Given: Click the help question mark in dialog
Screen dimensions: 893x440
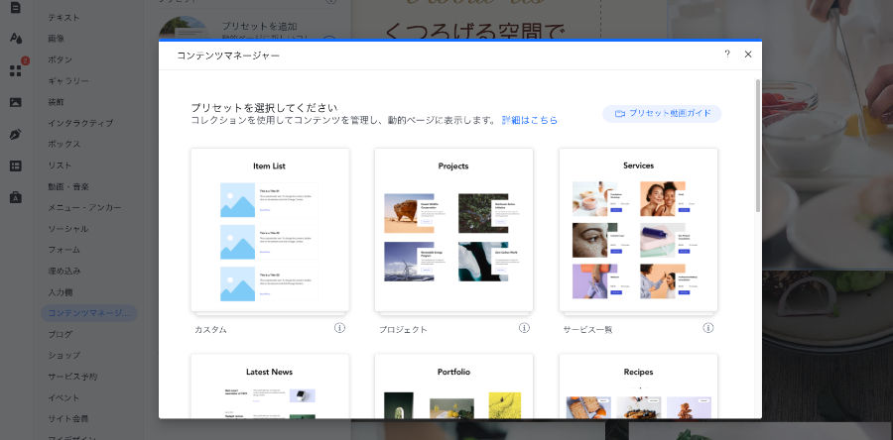Looking at the screenshot, I should (x=727, y=54).
